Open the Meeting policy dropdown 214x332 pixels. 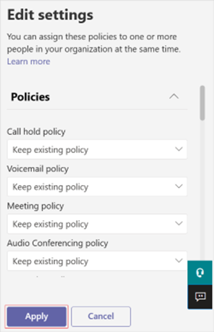(97, 224)
